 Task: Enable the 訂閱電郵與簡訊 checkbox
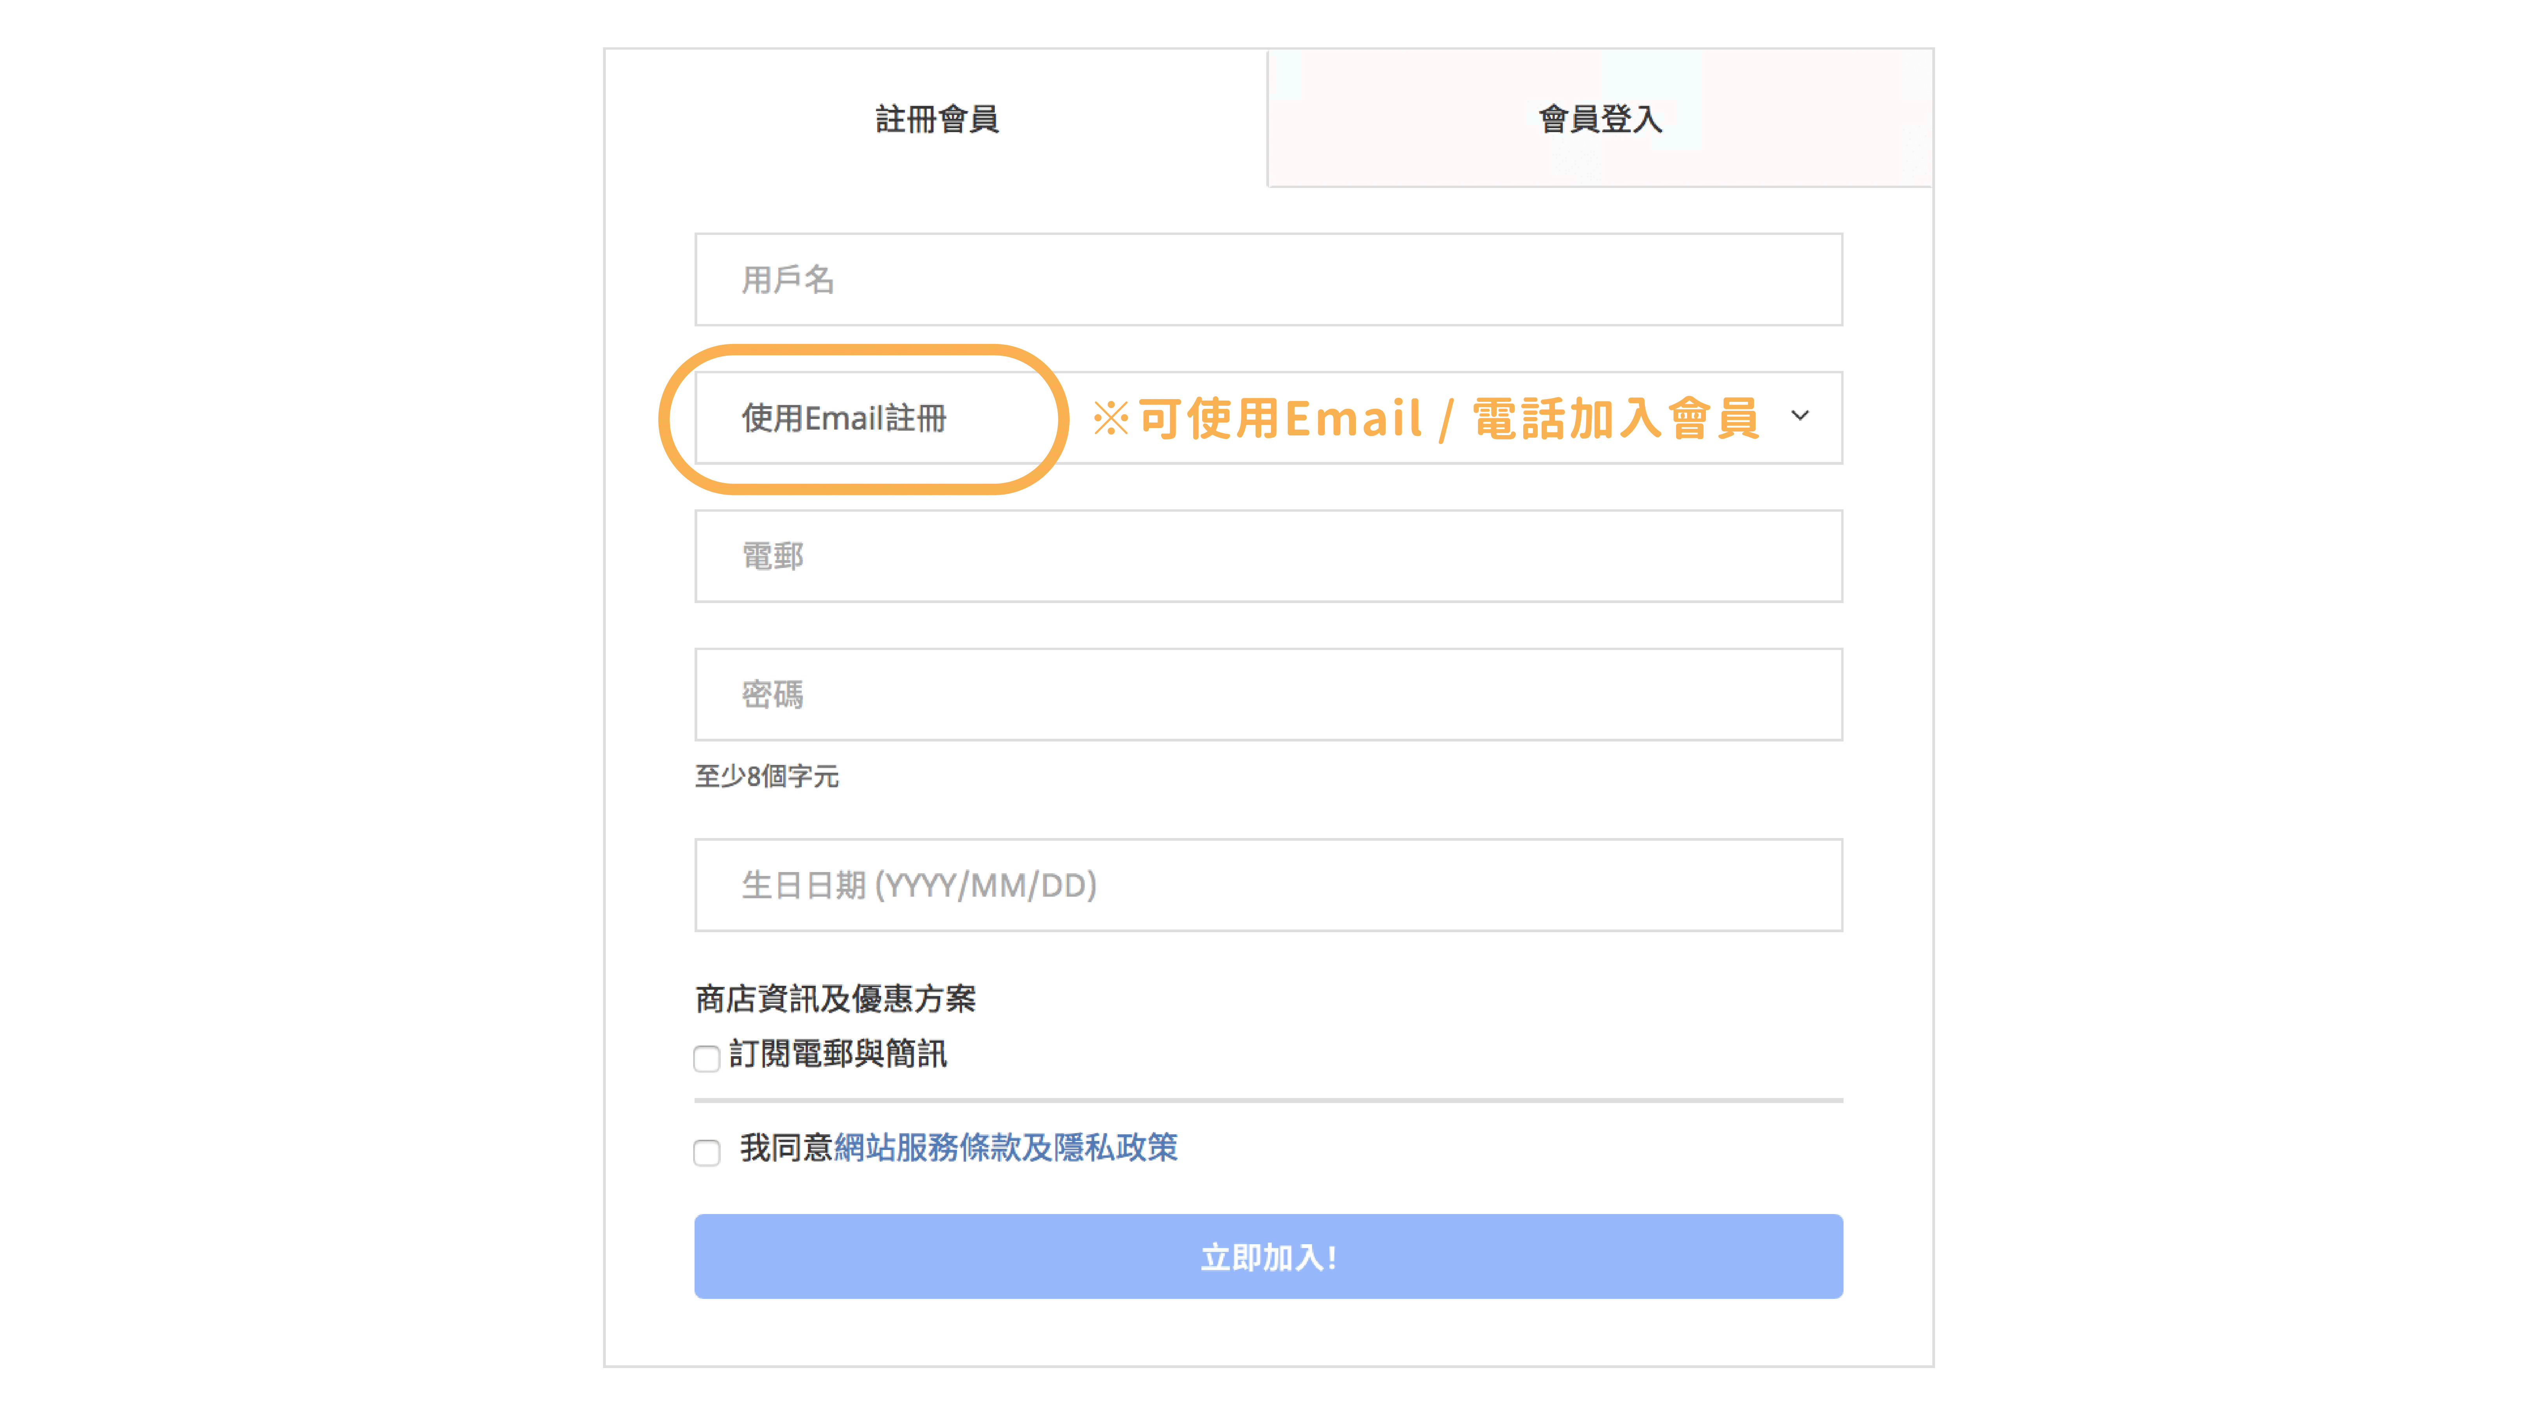(x=707, y=1058)
